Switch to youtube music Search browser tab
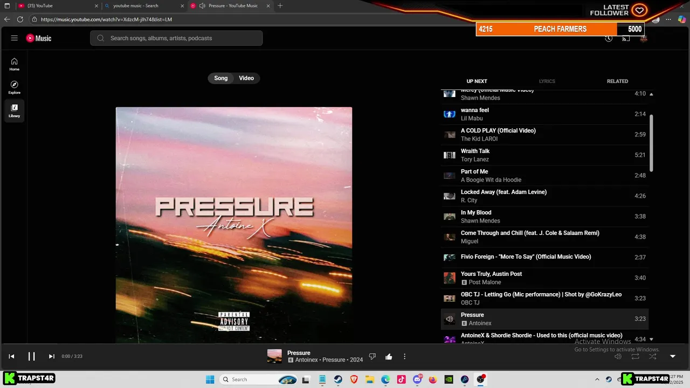The width and height of the screenshot is (690, 388). (x=143, y=6)
